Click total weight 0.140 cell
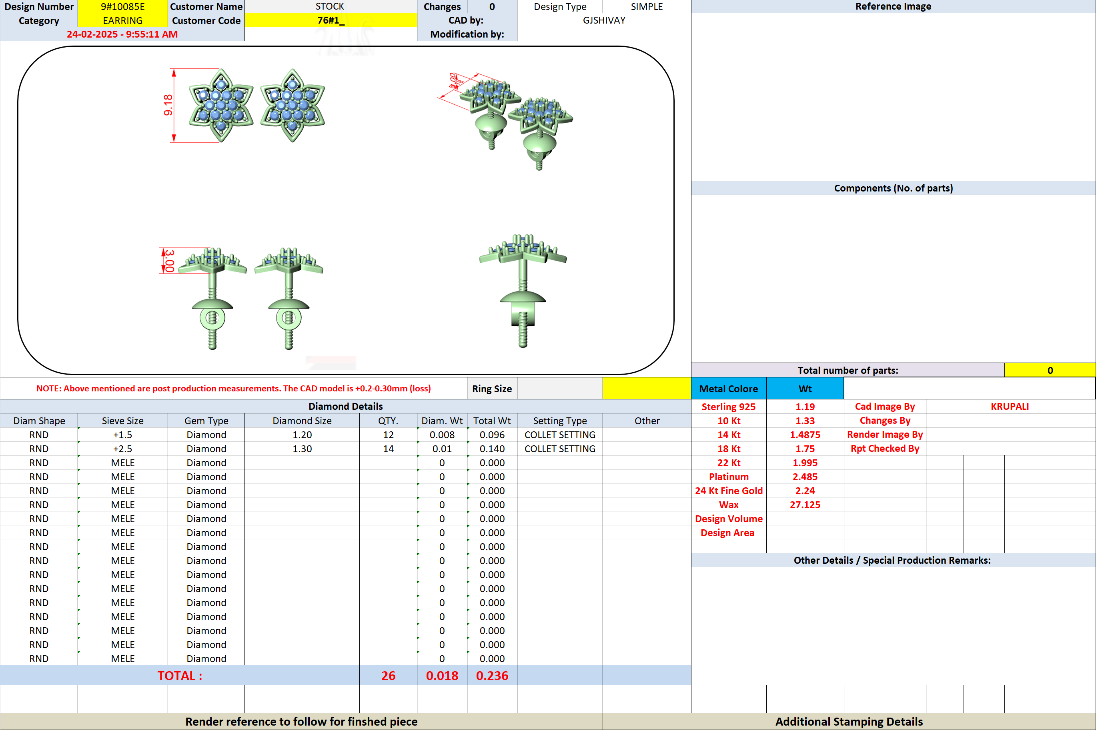Viewport: 1096px width, 730px height. coord(492,448)
